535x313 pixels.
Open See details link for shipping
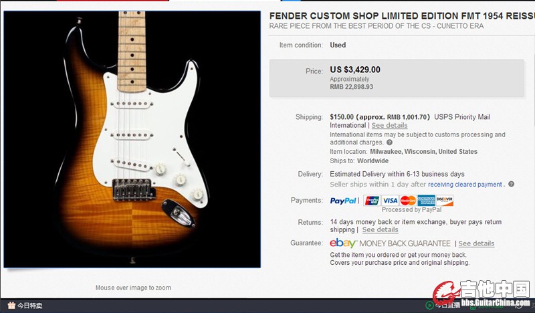389,125
